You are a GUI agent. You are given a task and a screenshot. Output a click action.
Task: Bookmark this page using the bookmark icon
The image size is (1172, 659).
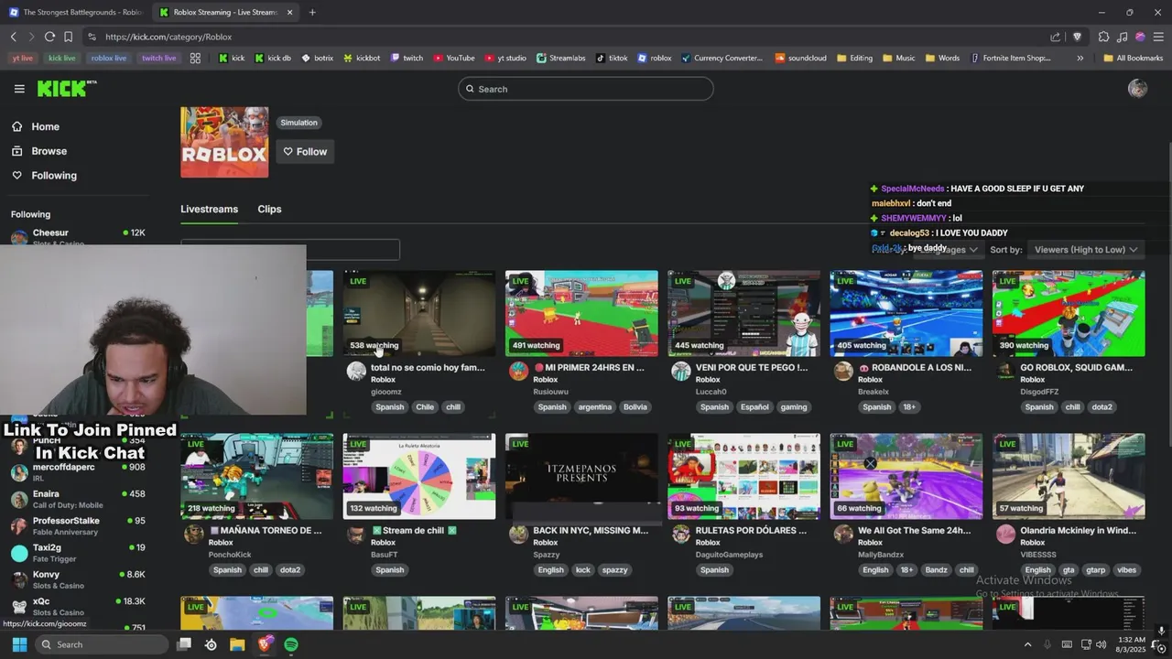pyautogui.click(x=68, y=37)
